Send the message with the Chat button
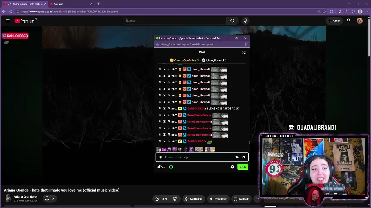This screenshot has width=371, height=208. (x=243, y=167)
